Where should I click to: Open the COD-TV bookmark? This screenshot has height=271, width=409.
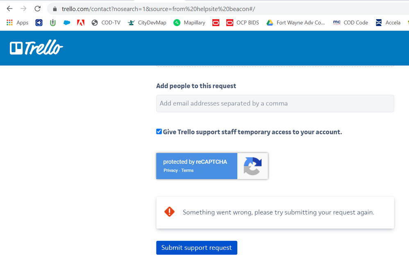(x=106, y=22)
